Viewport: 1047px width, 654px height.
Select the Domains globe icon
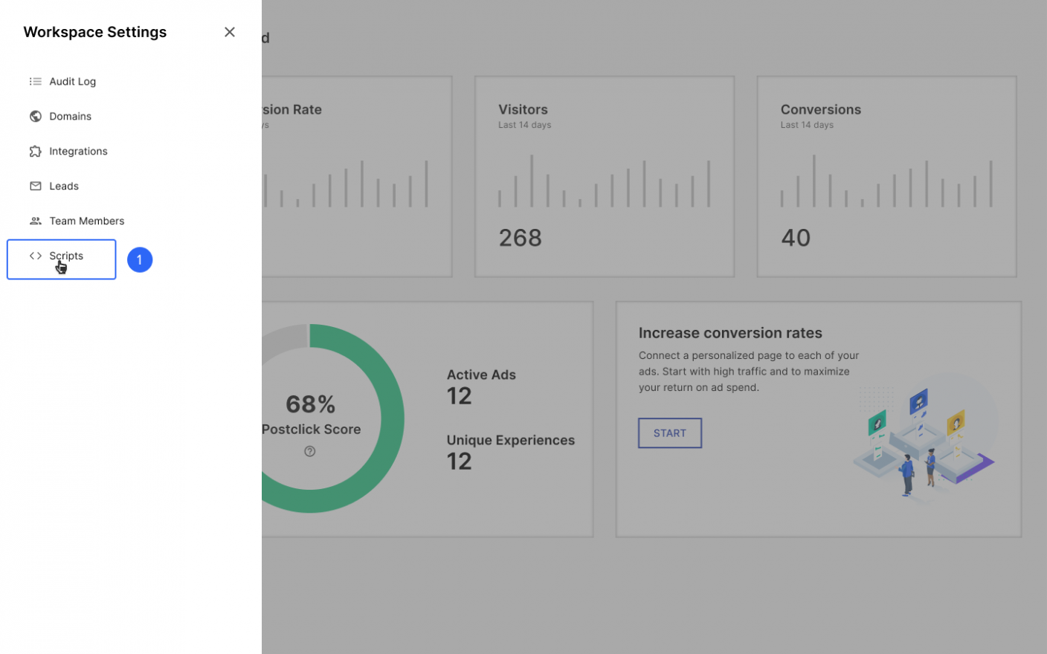(35, 116)
